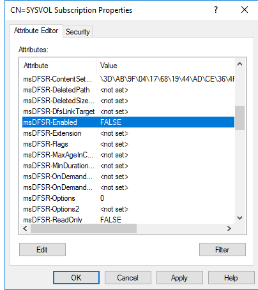Click the horizontal scroll left arrow
This screenshot has width=258, height=290.
point(25,229)
